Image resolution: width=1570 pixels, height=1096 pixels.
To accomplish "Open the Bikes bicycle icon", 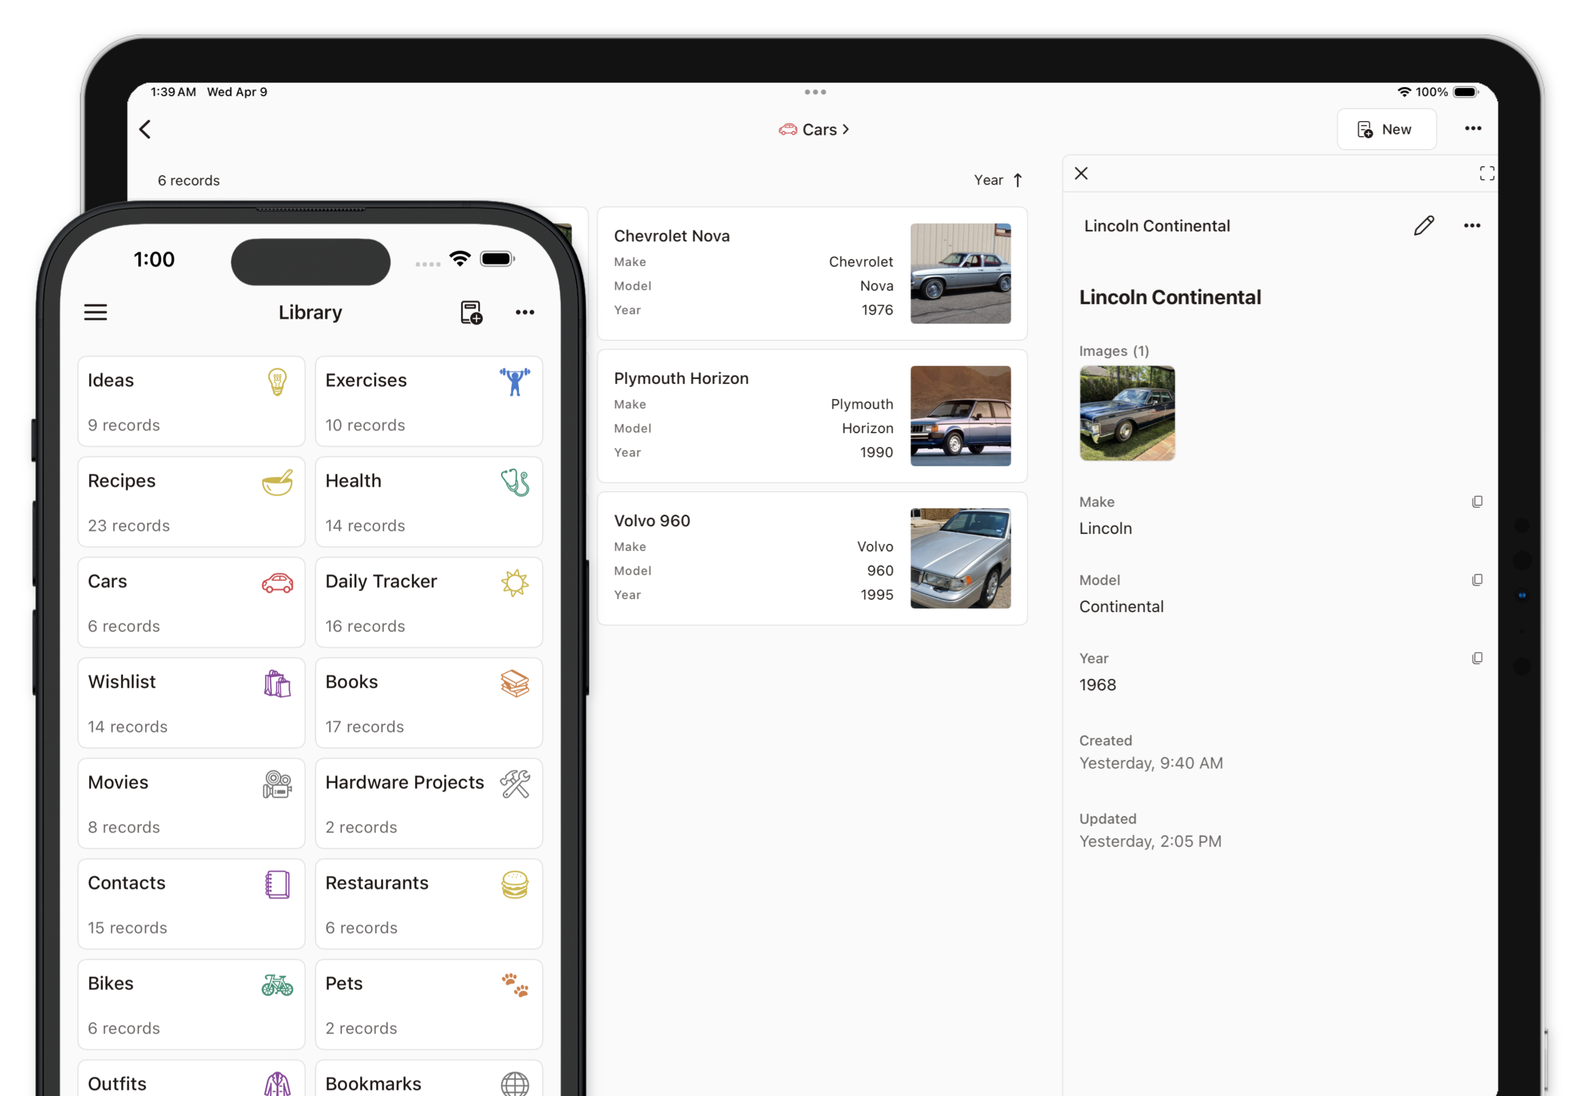I will [277, 984].
